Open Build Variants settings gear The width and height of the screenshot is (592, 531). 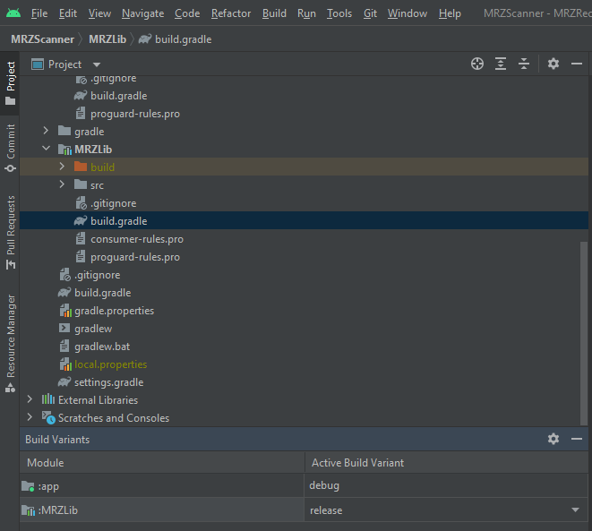tap(553, 439)
